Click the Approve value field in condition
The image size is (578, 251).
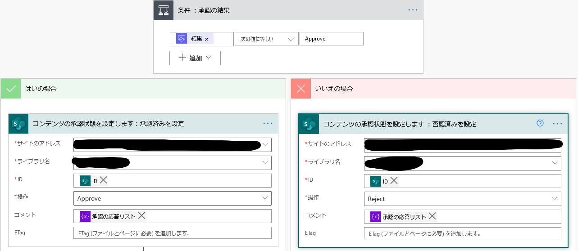332,39
